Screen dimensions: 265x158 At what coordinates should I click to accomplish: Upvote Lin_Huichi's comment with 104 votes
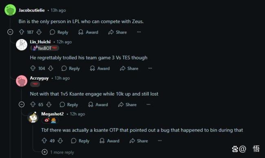click(x=33, y=68)
